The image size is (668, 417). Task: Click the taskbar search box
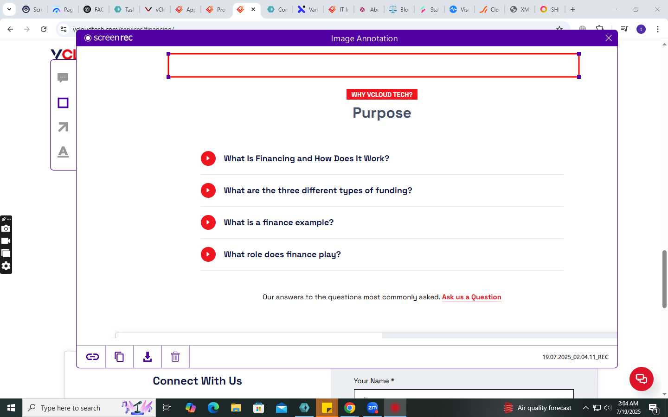pyautogui.click(x=89, y=408)
